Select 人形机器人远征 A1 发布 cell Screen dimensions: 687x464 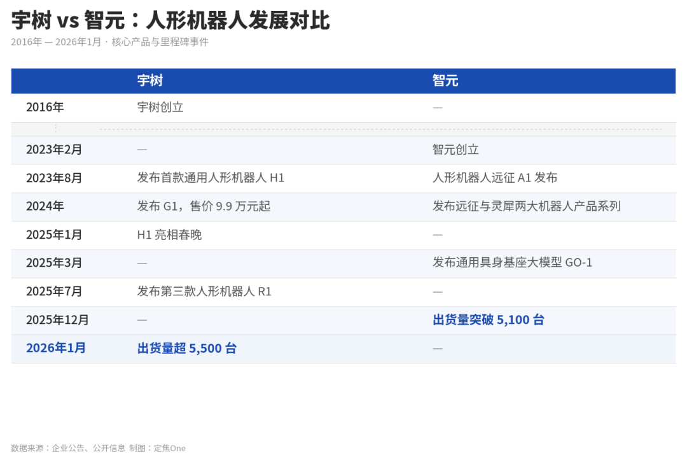(494, 178)
